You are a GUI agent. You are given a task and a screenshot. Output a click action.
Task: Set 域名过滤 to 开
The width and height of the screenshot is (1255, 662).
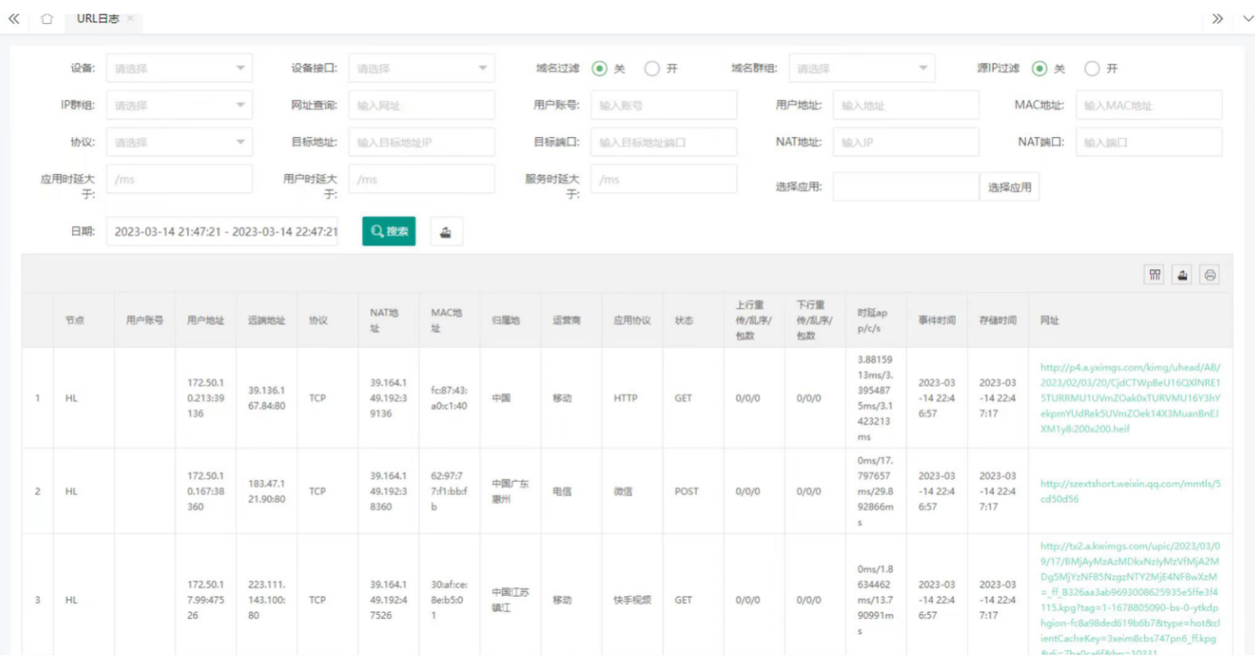click(652, 69)
